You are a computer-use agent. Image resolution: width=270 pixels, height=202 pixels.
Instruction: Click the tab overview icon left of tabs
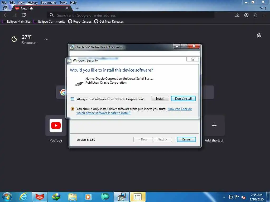click(x=5, y=8)
